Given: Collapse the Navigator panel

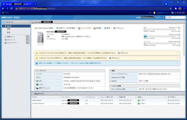Looking at the screenshot, I should tap(28, 22).
